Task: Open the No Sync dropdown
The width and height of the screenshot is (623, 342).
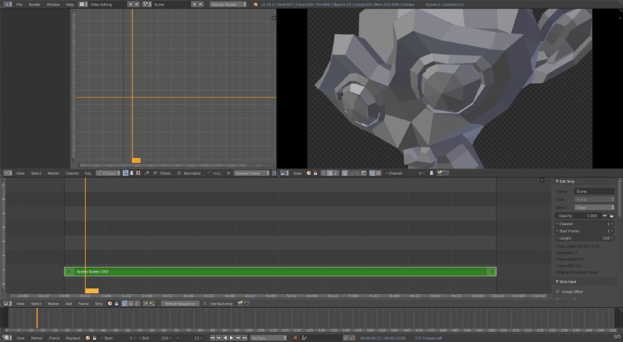Action: click(268, 338)
